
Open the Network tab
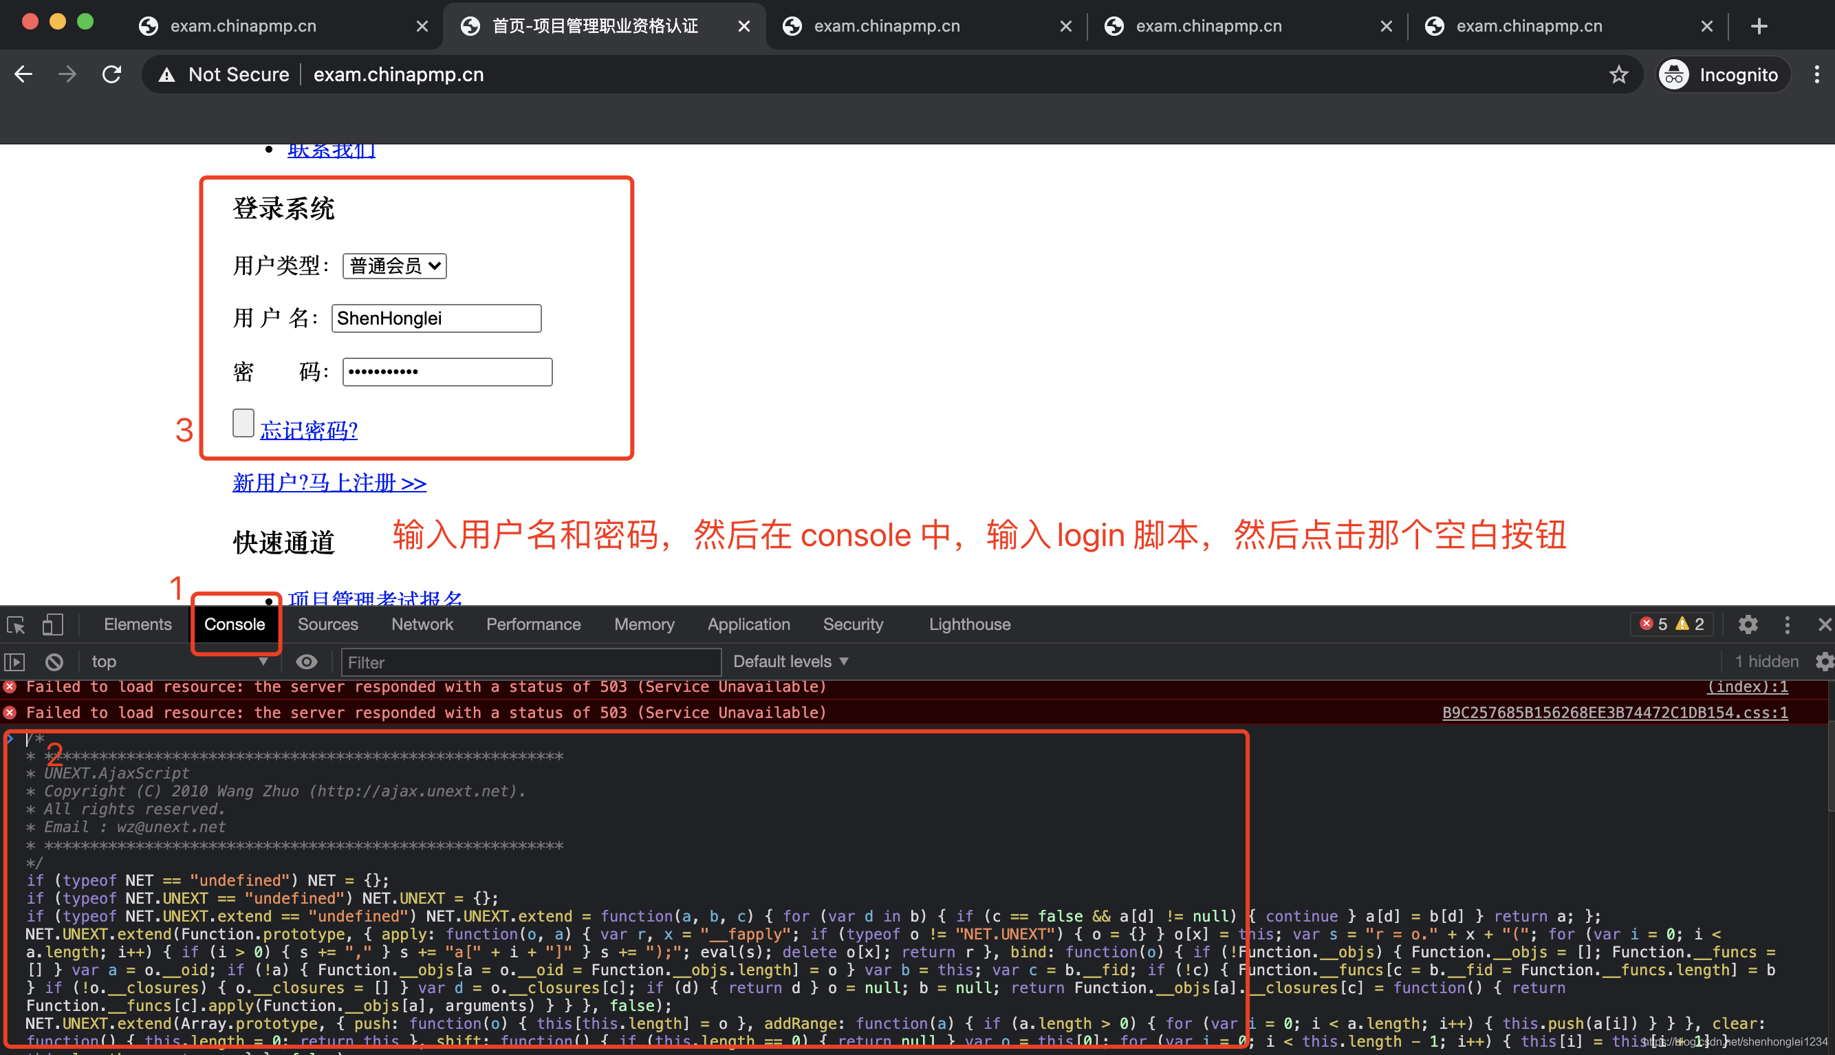(x=422, y=624)
